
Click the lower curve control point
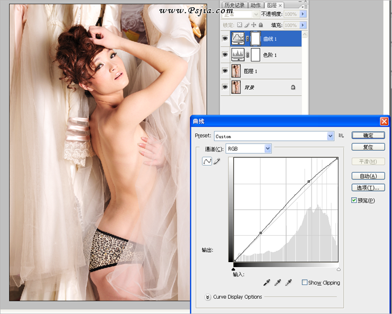[261, 233]
